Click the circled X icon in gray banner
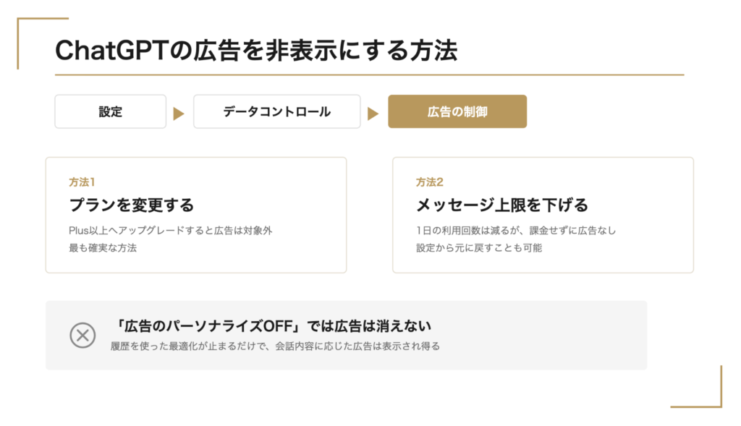 tap(82, 336)
